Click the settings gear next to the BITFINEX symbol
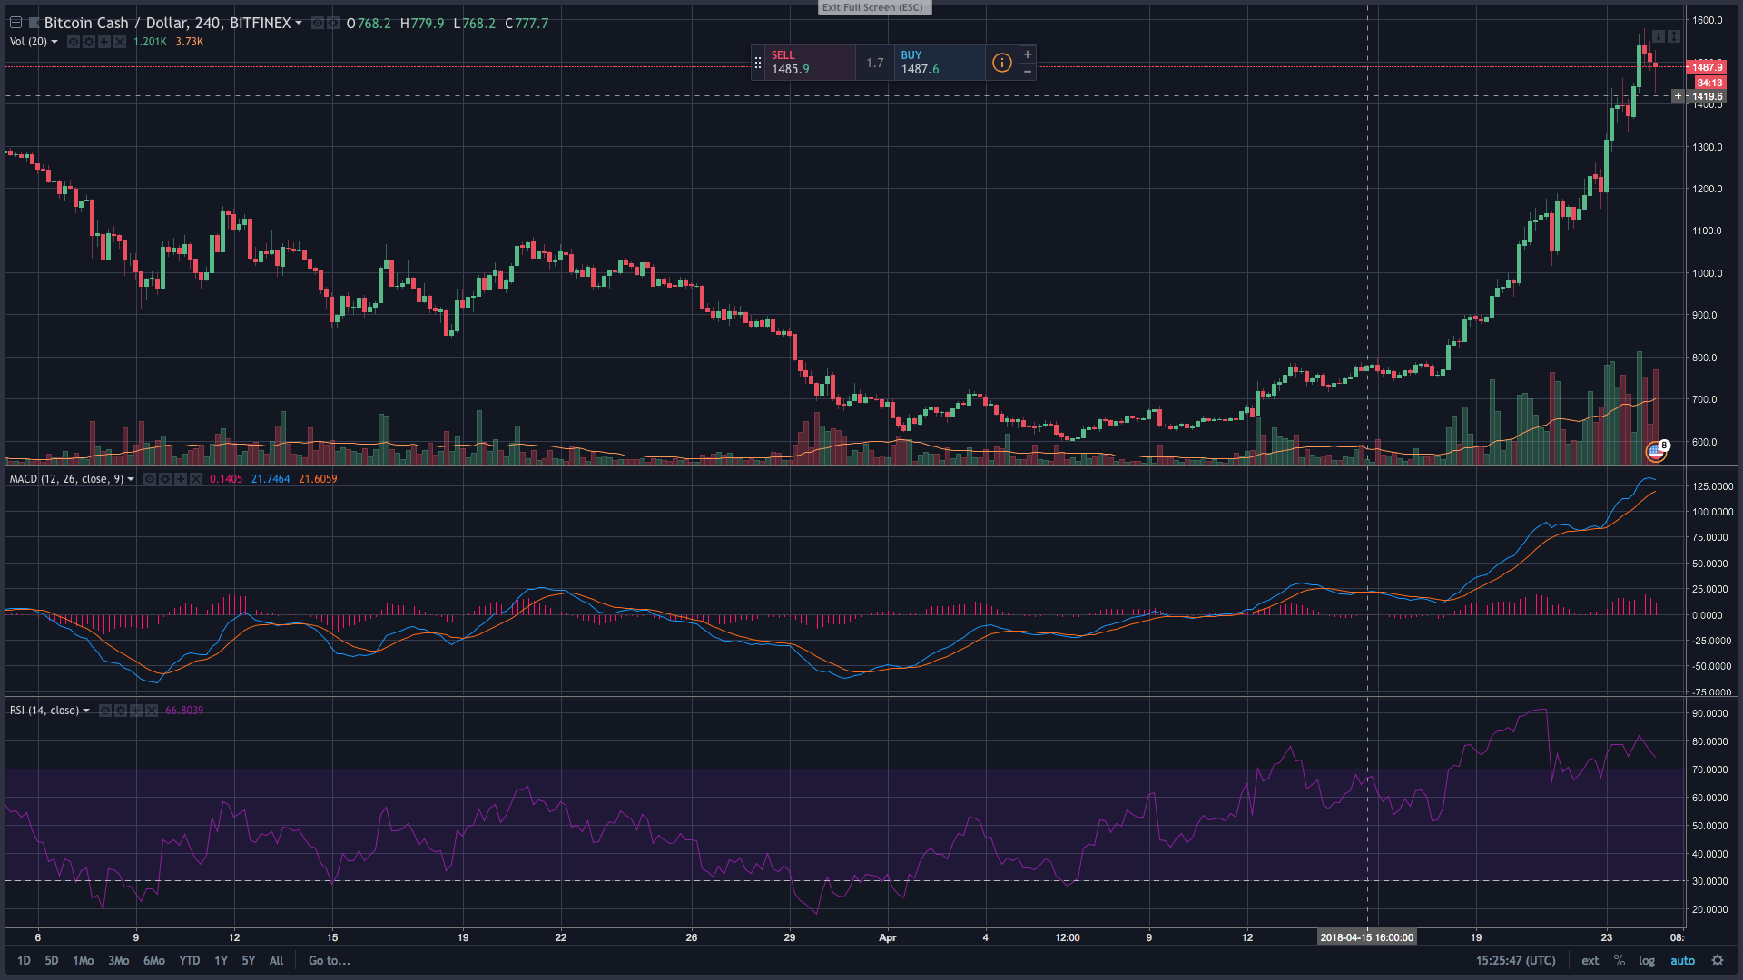The width and height of the screenshot is (1743, 980). click(333, 23)
